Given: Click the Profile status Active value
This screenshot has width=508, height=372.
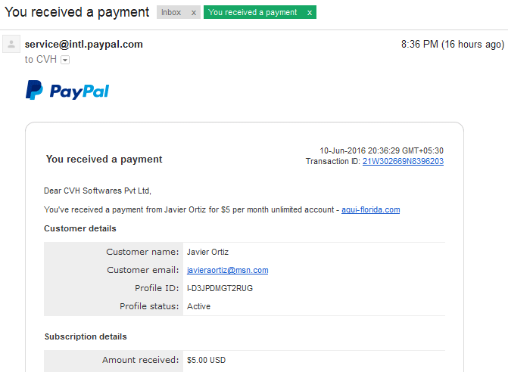Looking at the screenshot, I should [x=198, y=306].
